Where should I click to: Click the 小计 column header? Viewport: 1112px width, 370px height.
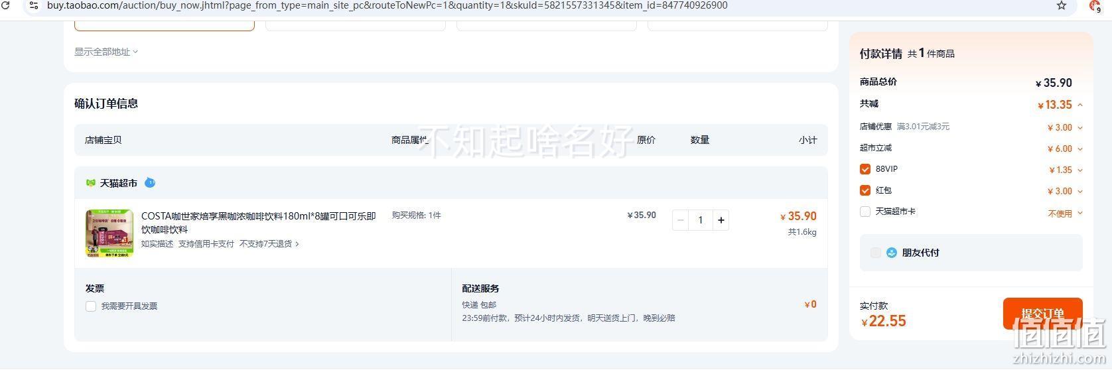point(808,140)
